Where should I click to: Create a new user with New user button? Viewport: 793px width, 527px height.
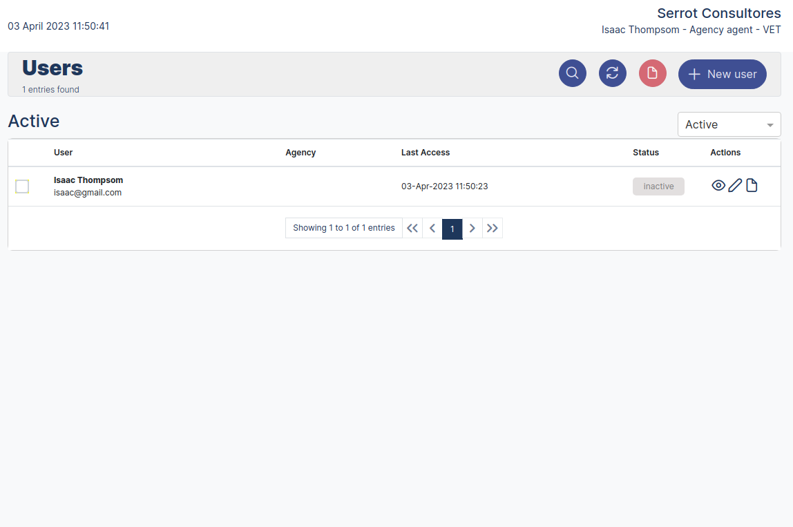coord(722,74)
